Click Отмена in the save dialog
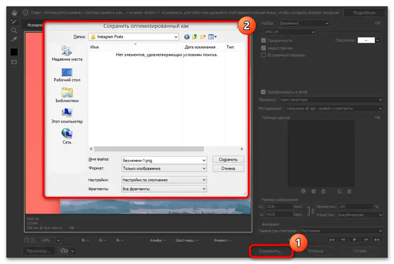 228,168
